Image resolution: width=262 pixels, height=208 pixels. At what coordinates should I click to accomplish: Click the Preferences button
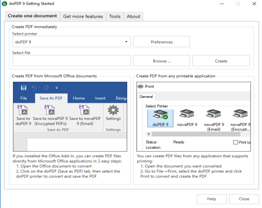[161, 42]
